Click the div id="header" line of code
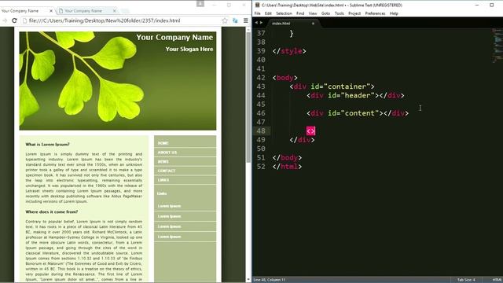 (x=355, y=96)
